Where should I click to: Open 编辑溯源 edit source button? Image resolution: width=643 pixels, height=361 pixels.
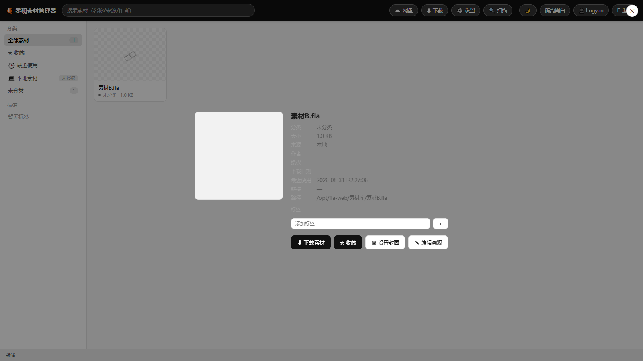pyautogui.click(x=428, y=243)
